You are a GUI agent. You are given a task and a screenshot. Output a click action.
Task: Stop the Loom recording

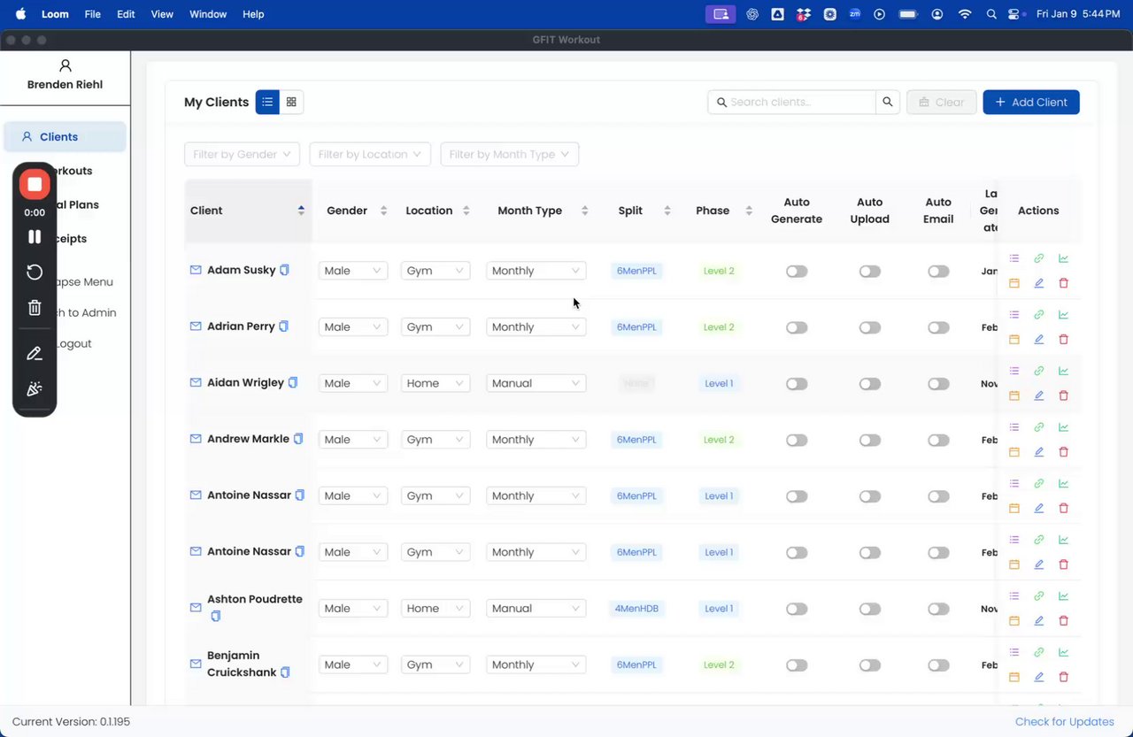click(x=35, y=184)
